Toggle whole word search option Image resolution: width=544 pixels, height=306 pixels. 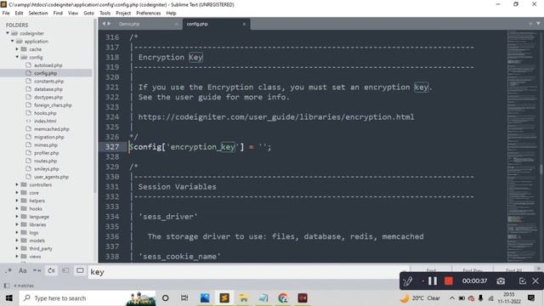[37, 270]
